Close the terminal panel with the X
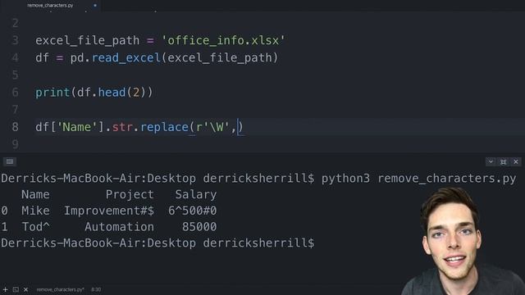This screenshot has width=525, height=295. tap(516, 162)
